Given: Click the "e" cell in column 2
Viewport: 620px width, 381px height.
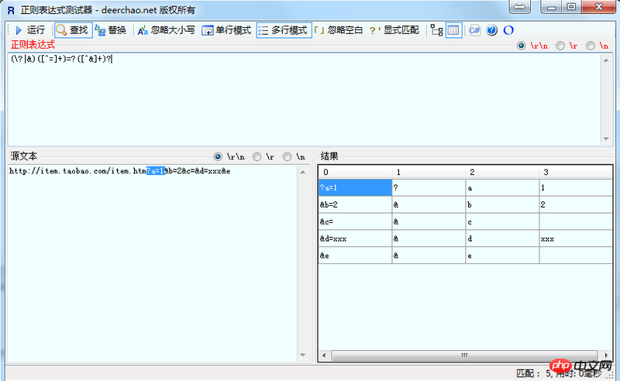Looking at the screenshot, I should pos(502,256).
